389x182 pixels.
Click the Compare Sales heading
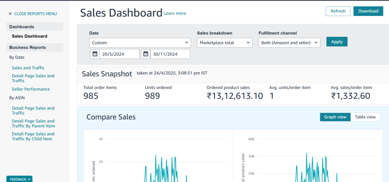[x=111, y=117]
